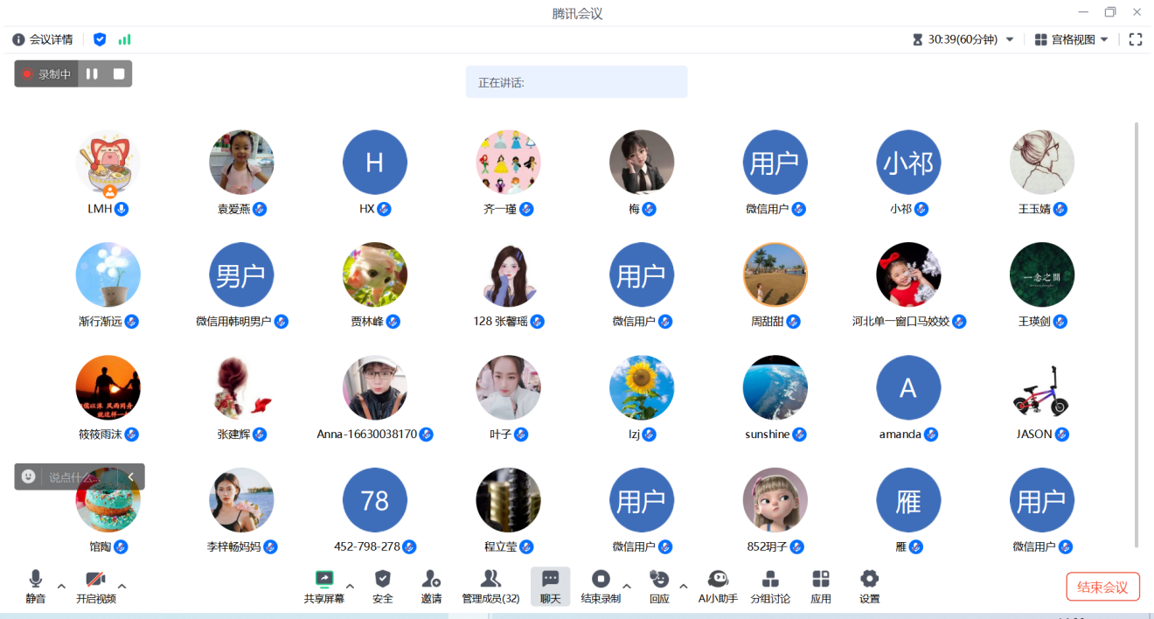
Task: Open the 应用 apps icon
Action: pyautogui.click(x=820, y=579)
